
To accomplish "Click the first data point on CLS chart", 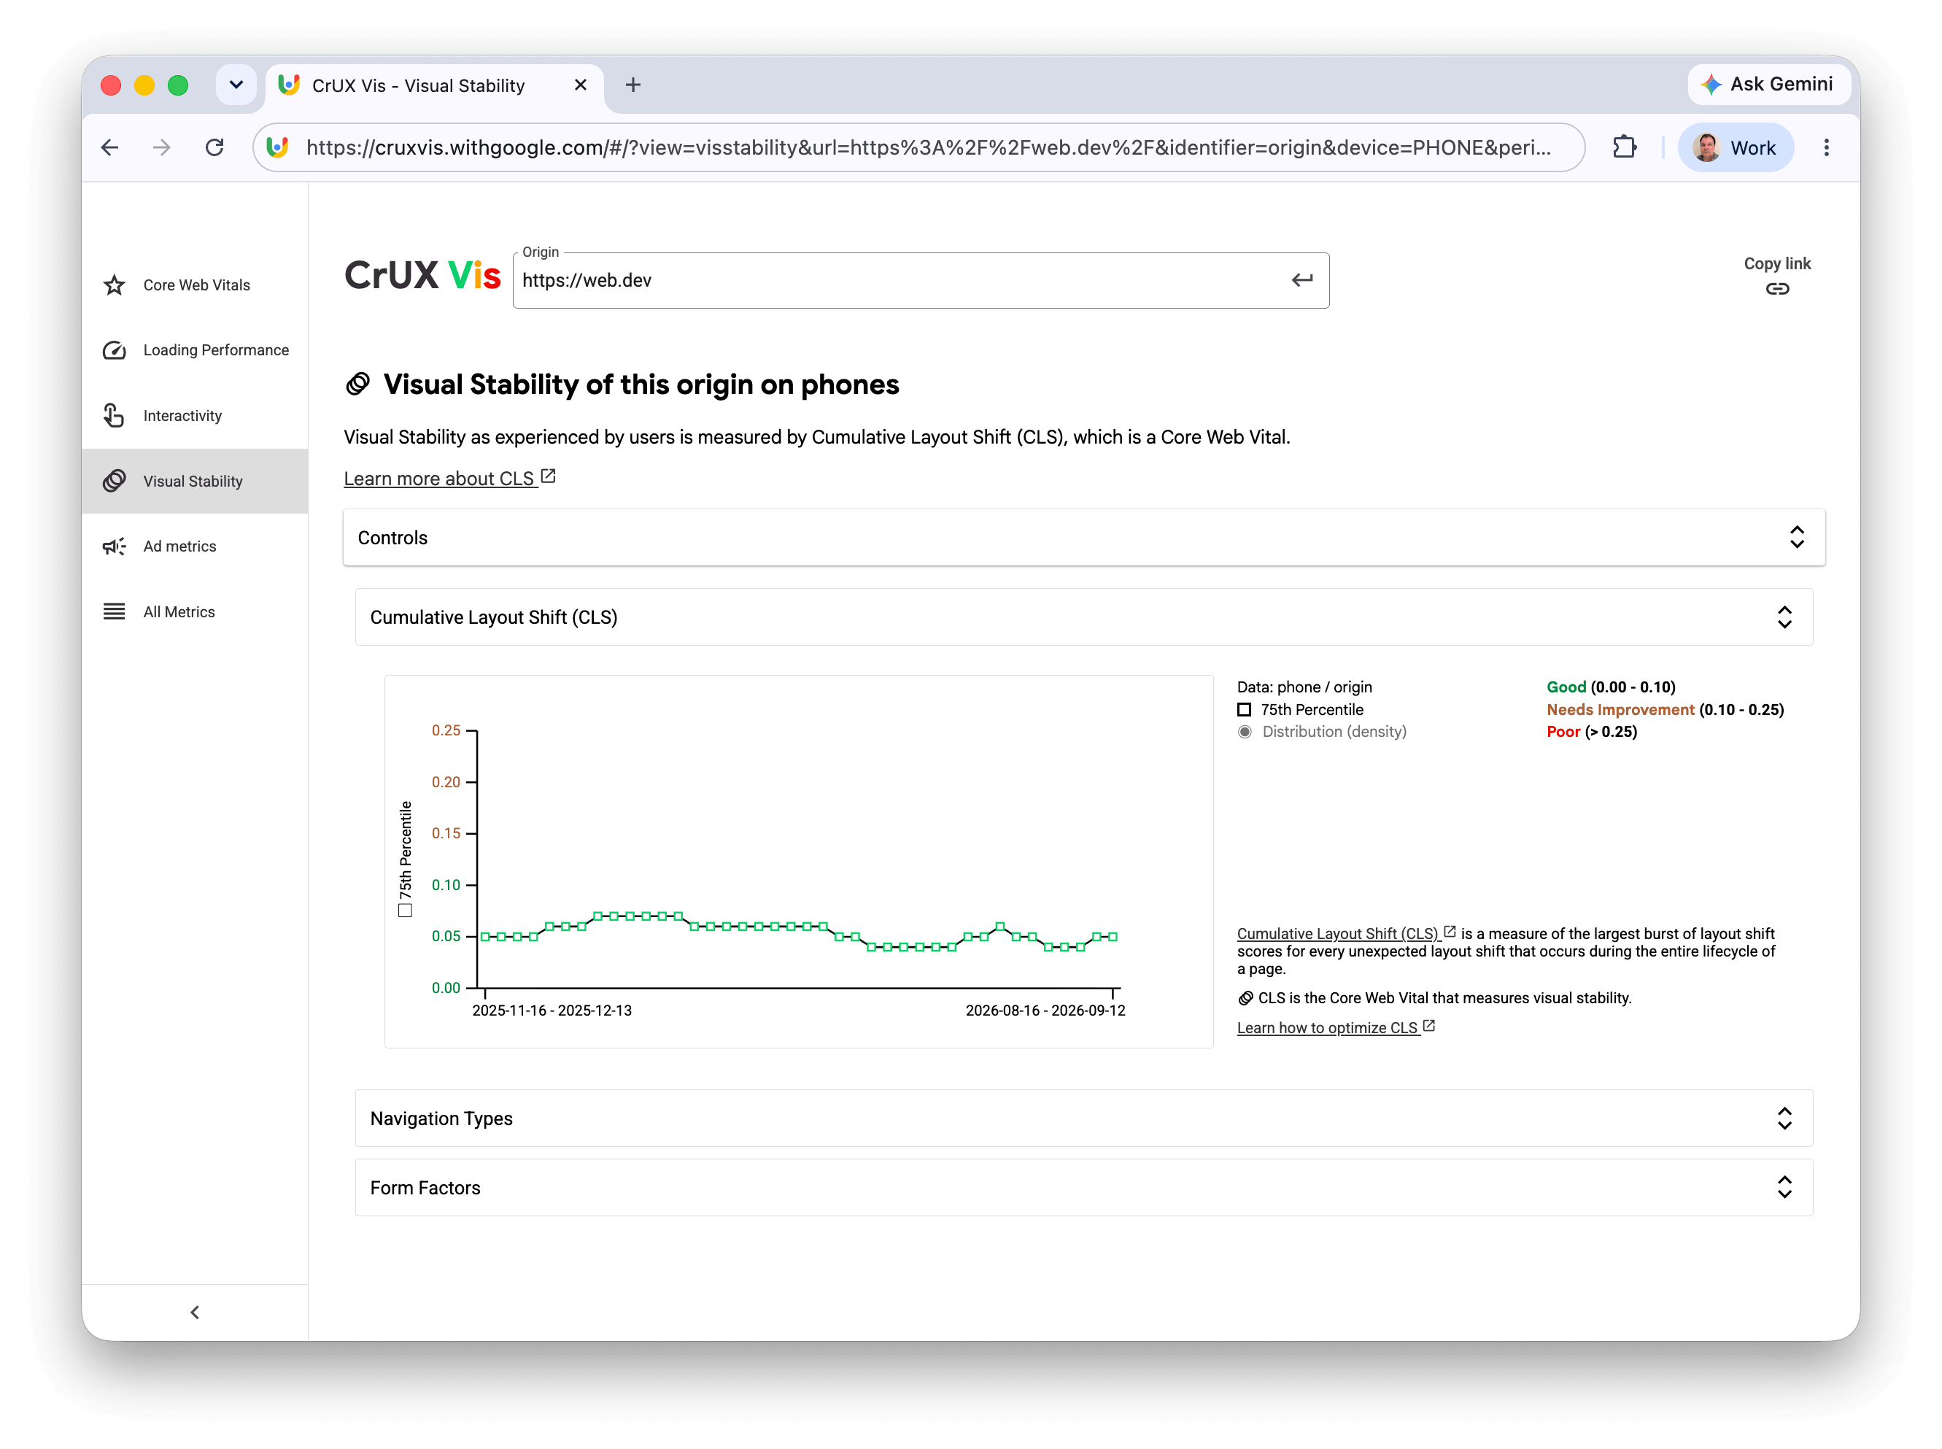I will (x=485, y=937).
